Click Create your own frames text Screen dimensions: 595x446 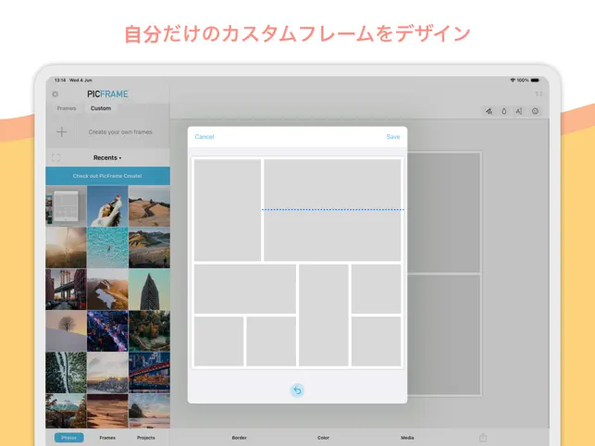pos(120,131)
